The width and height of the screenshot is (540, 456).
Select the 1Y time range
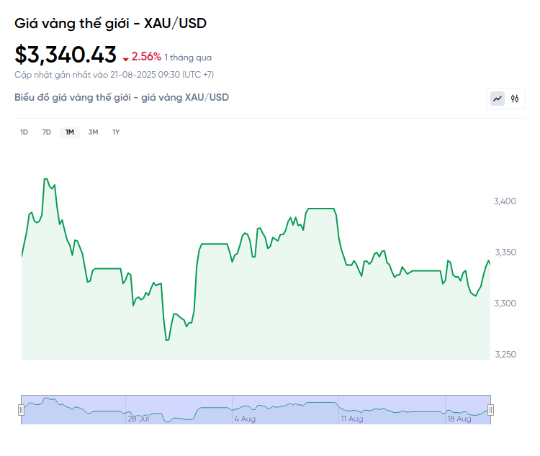[x=116, y=132]
